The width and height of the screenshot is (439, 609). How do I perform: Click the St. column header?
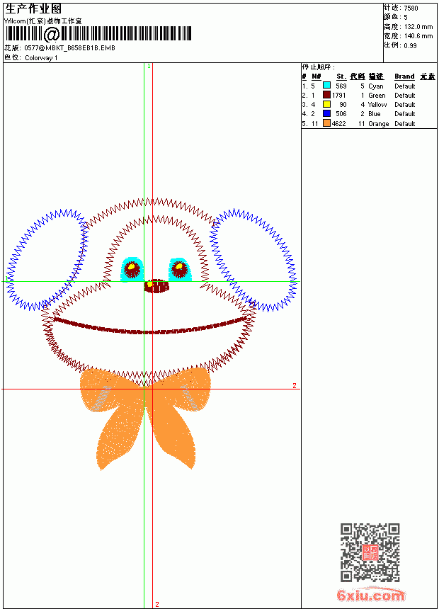click(341, 76)
